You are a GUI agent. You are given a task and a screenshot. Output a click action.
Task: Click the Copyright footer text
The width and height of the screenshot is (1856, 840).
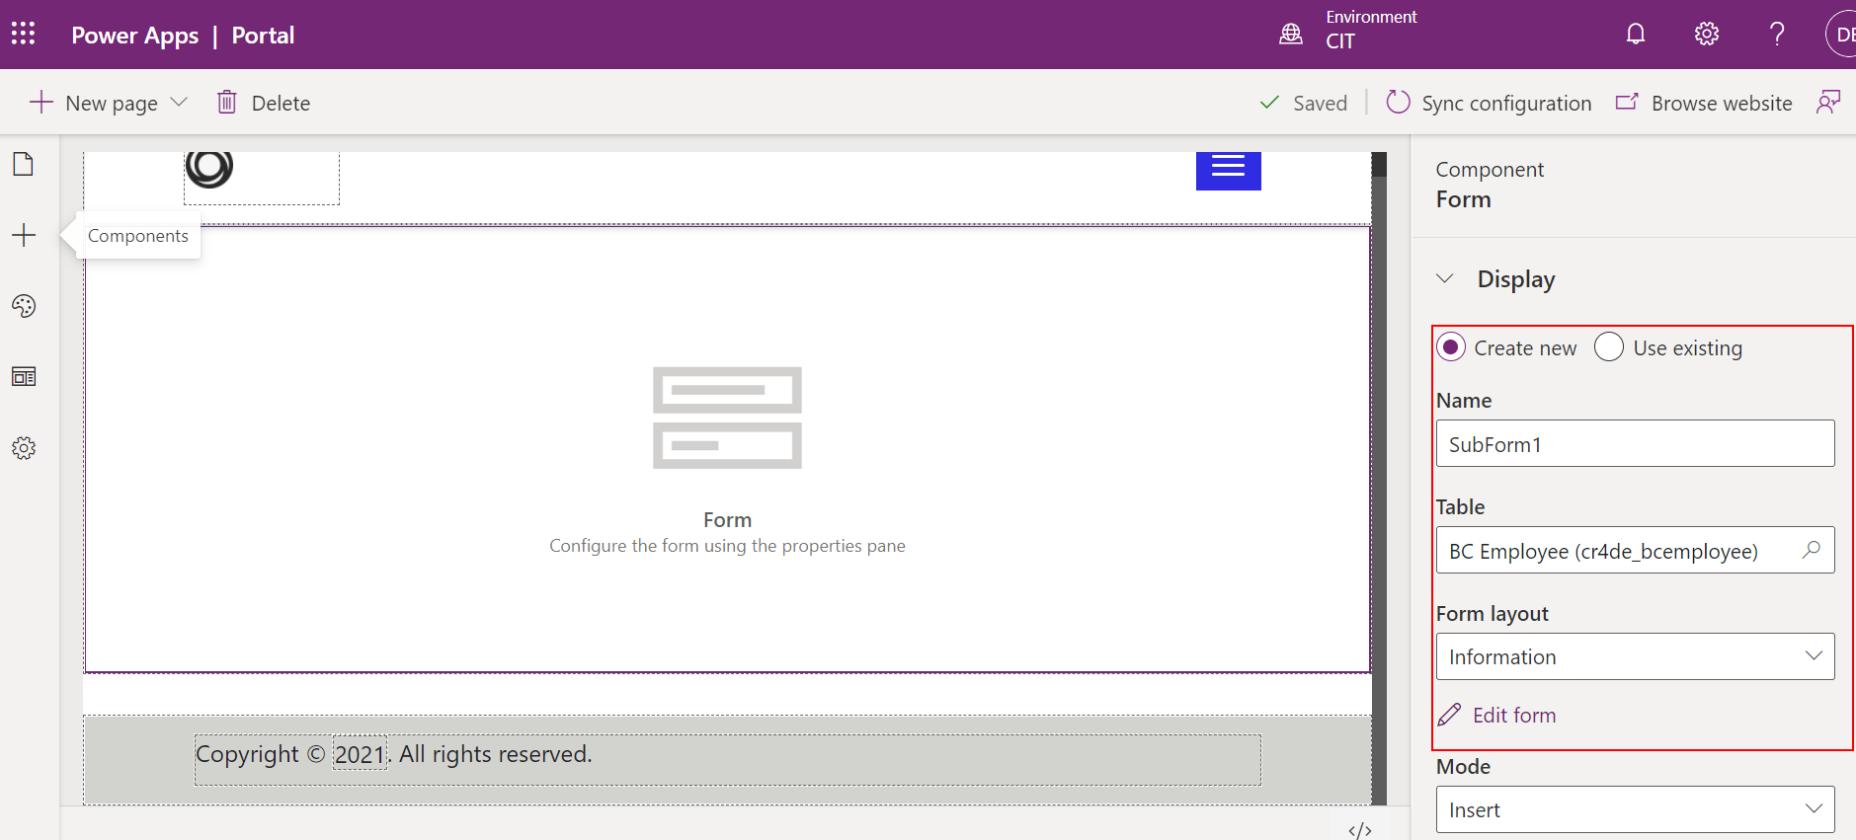click(x=393, y=754)
